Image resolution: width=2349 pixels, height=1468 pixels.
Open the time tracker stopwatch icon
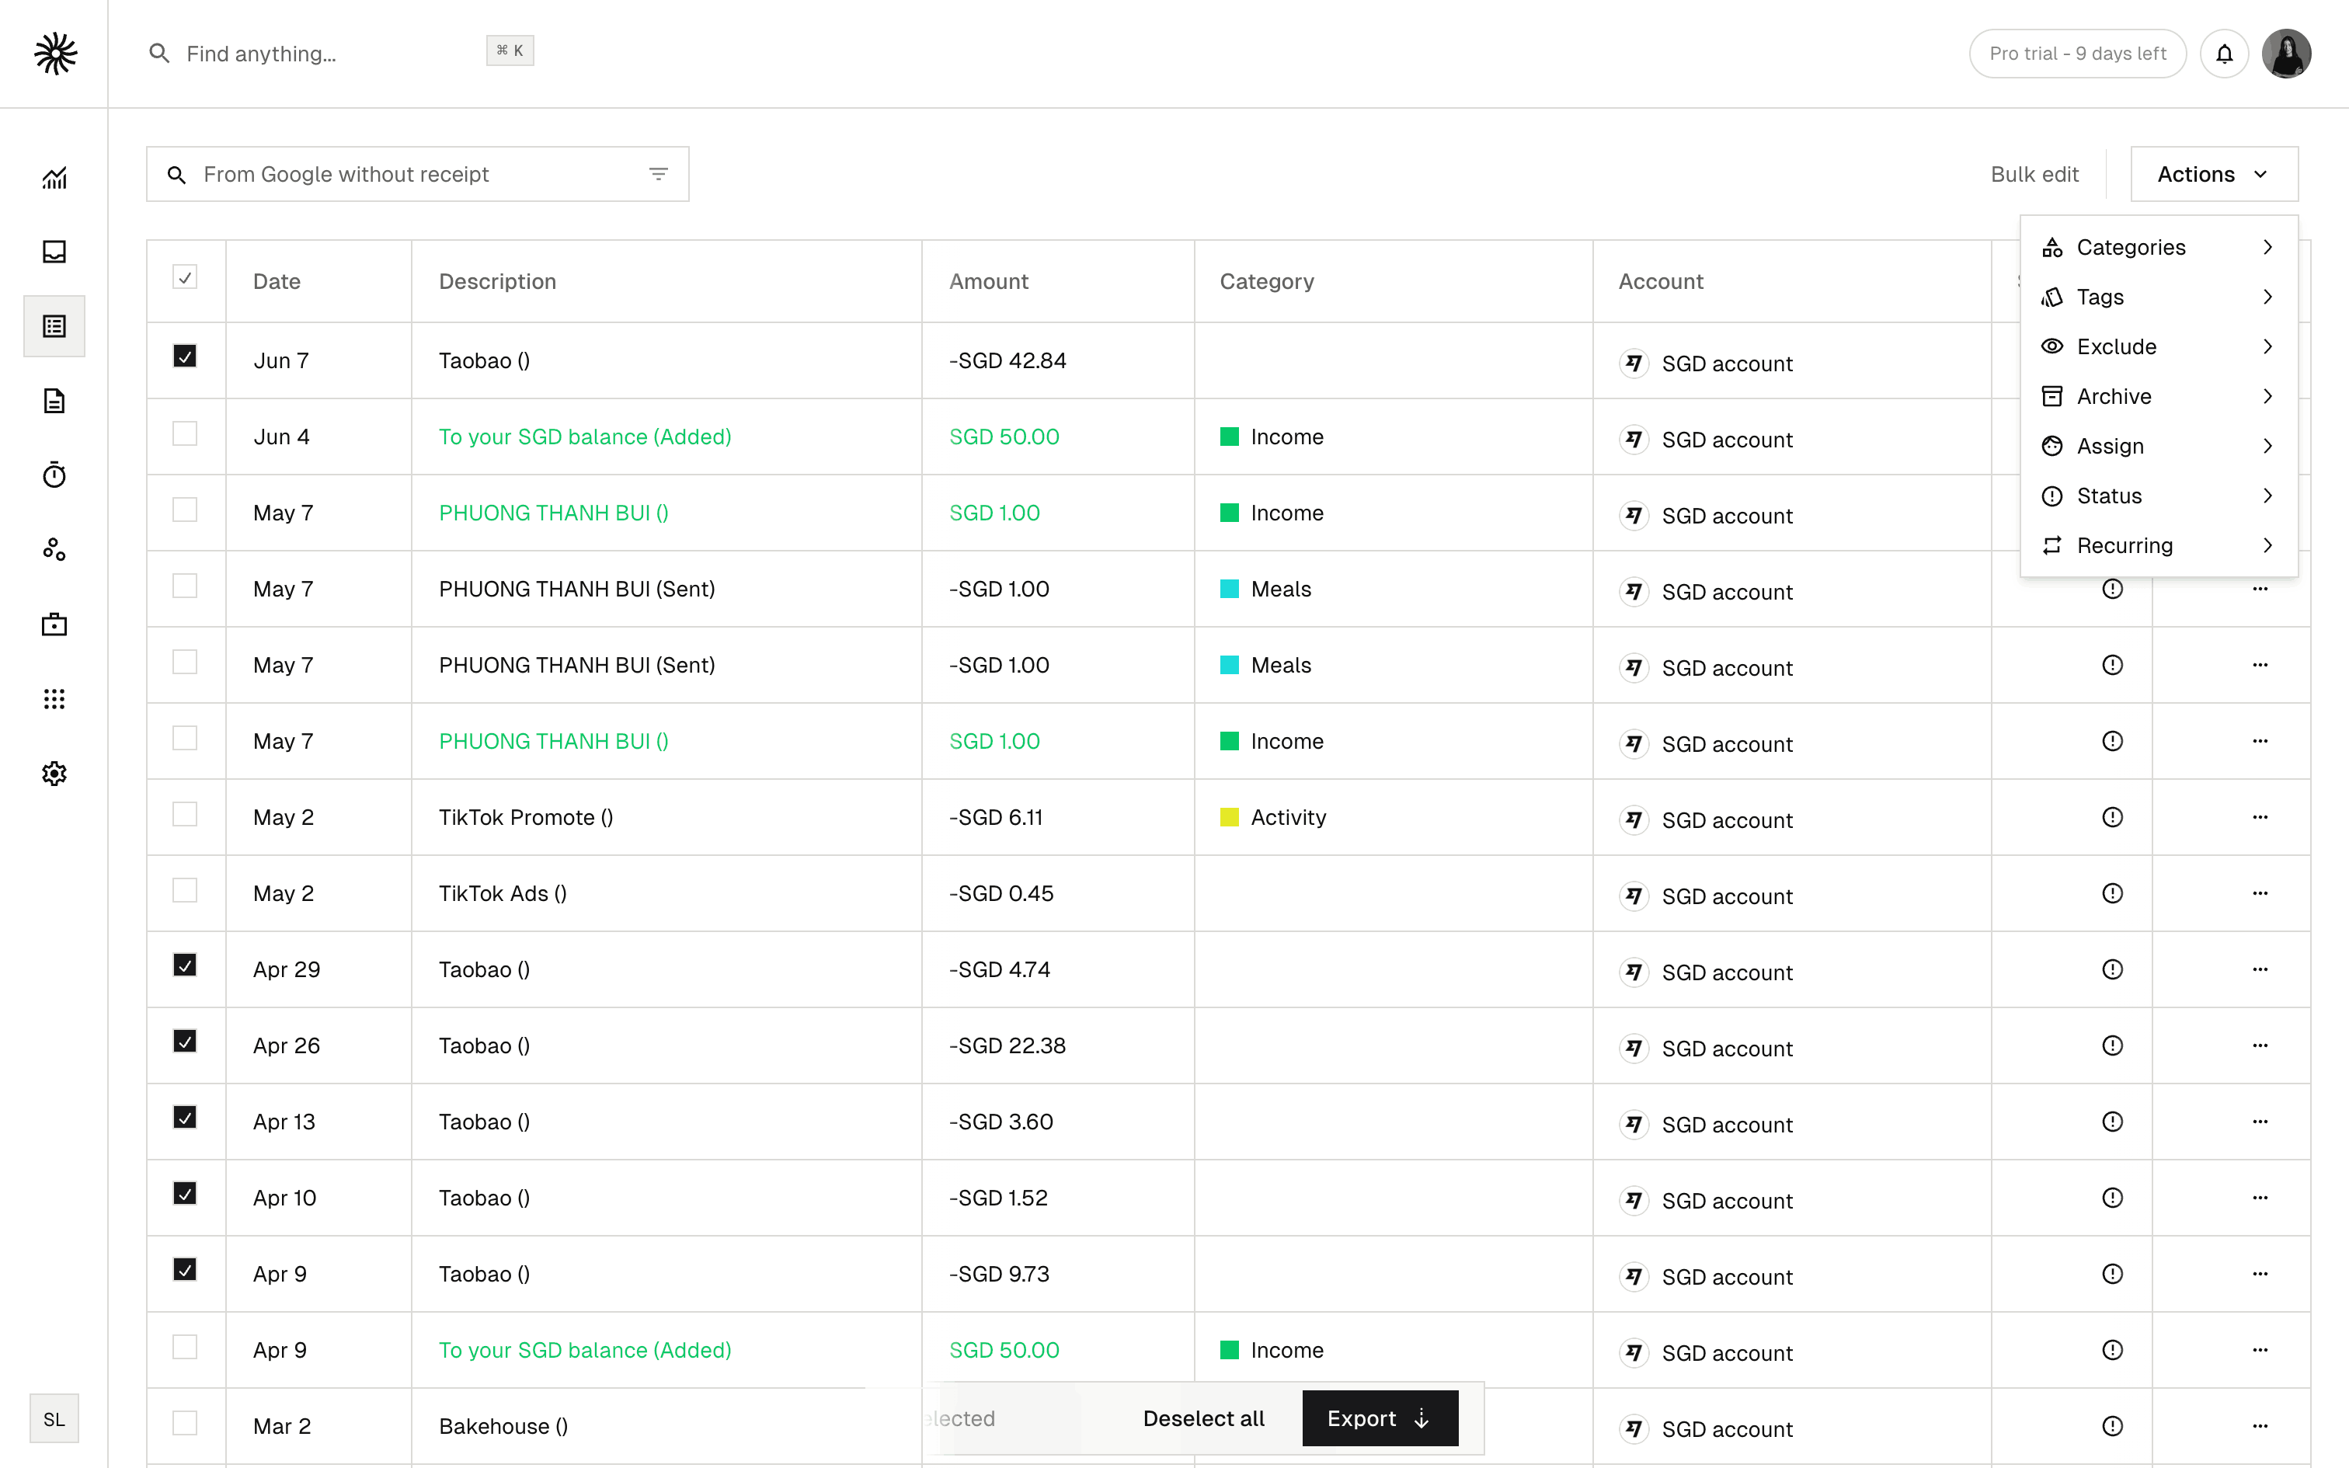[54, 475]
